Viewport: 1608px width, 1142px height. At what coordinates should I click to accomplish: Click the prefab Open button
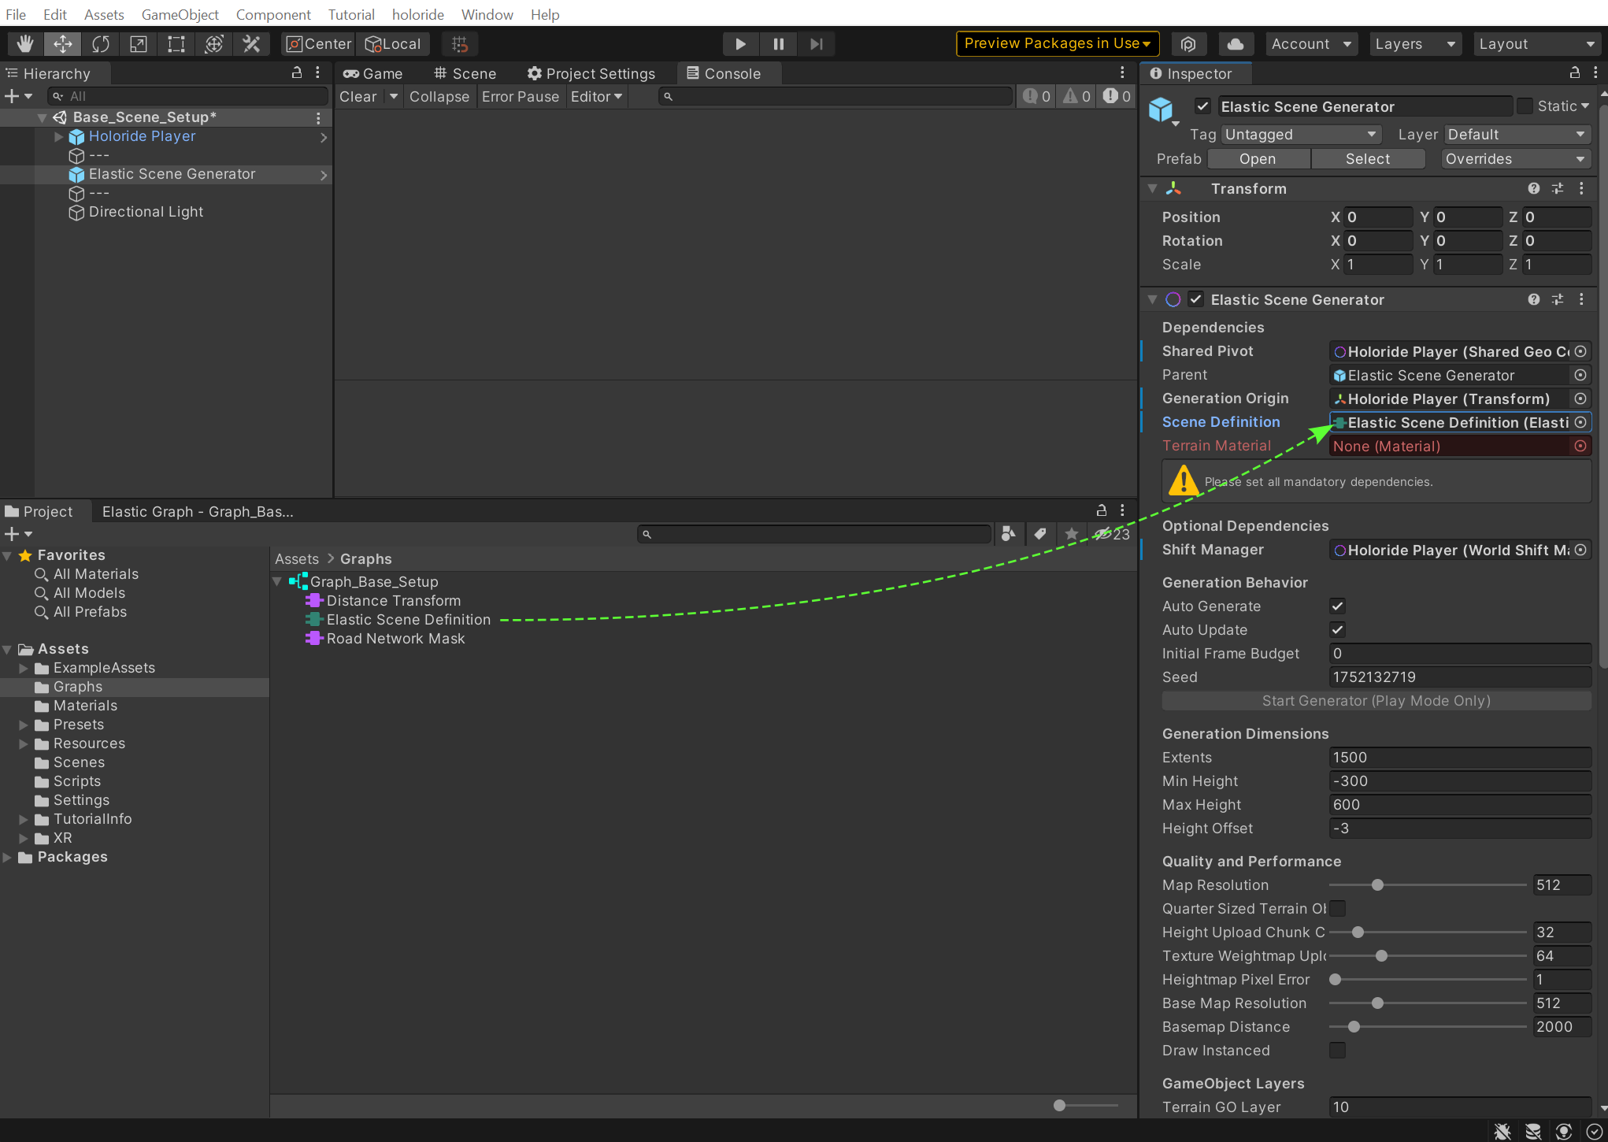[1257, 159]
